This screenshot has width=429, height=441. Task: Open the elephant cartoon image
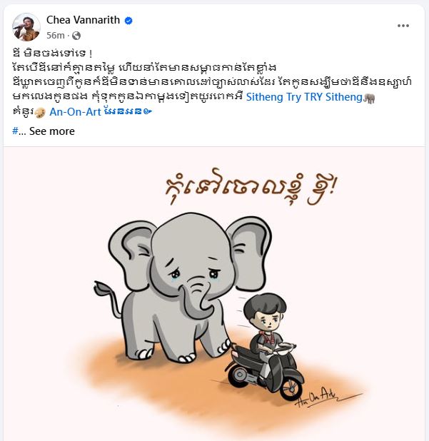(x=214, y=293)
